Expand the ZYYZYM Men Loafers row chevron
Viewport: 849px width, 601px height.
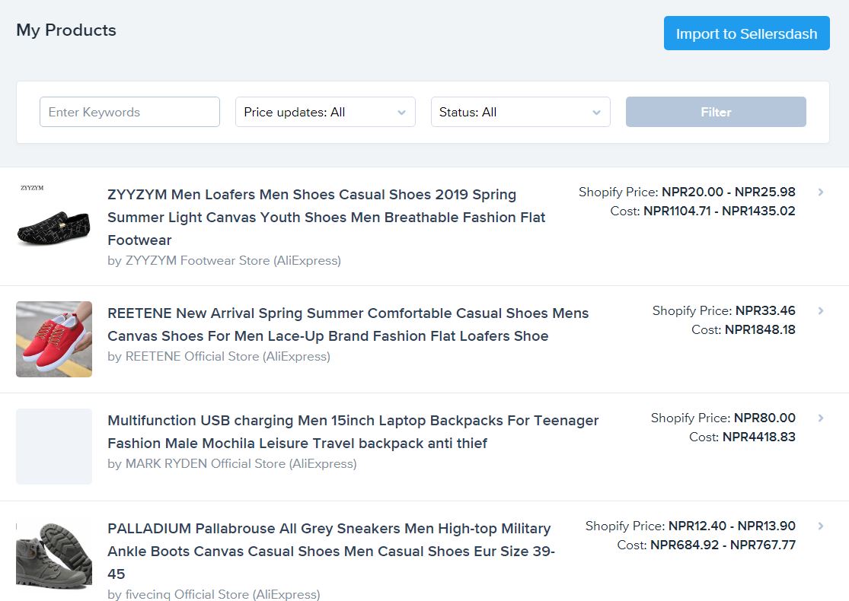pos(821,192)
